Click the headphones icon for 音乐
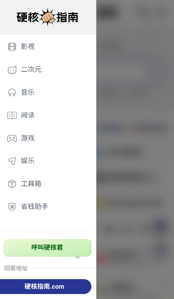Screen dimensions: 174x299 pos(12,92)
